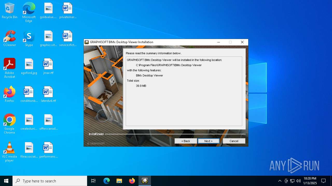Show hidden system tray icons
This screenshot has height=186, width=332.
(280, 181)
